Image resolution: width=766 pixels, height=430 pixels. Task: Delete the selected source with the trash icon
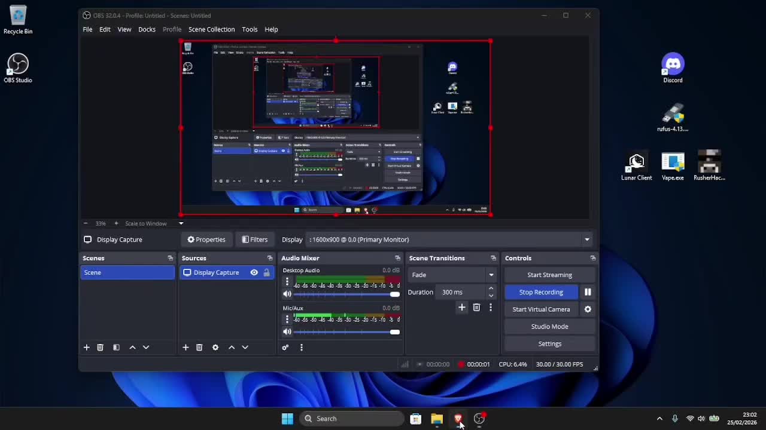tap(199, 347)
